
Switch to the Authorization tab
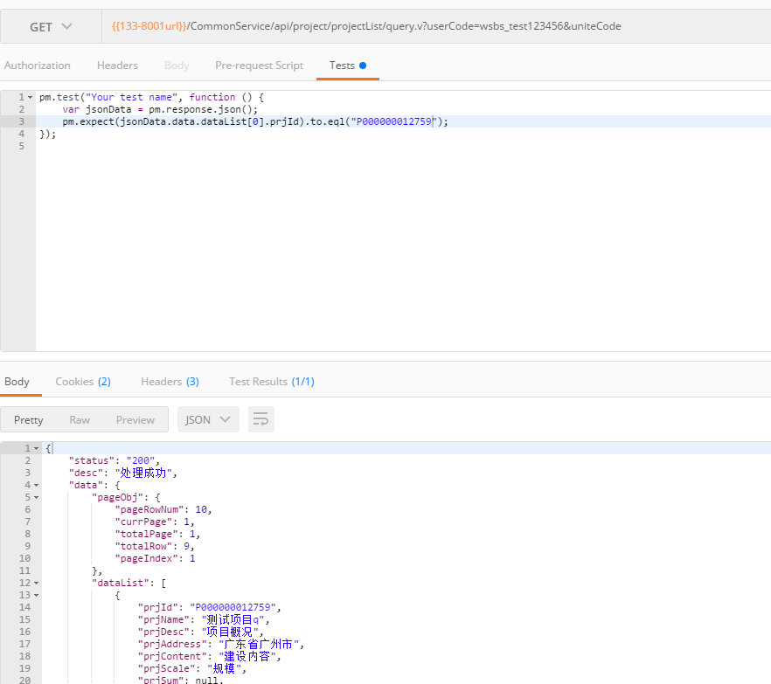[38, 66]
